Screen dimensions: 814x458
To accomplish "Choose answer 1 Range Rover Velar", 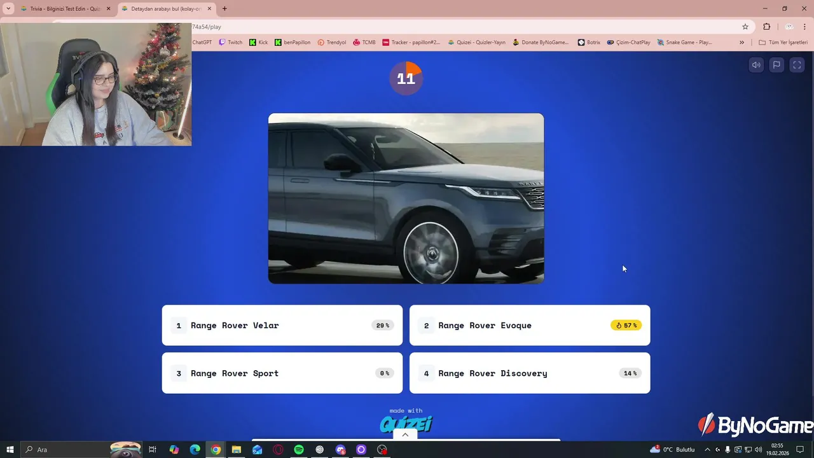I will (x=282, y=325).
